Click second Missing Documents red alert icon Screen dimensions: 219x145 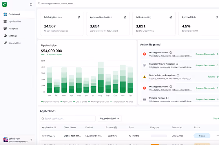[144, 88]
